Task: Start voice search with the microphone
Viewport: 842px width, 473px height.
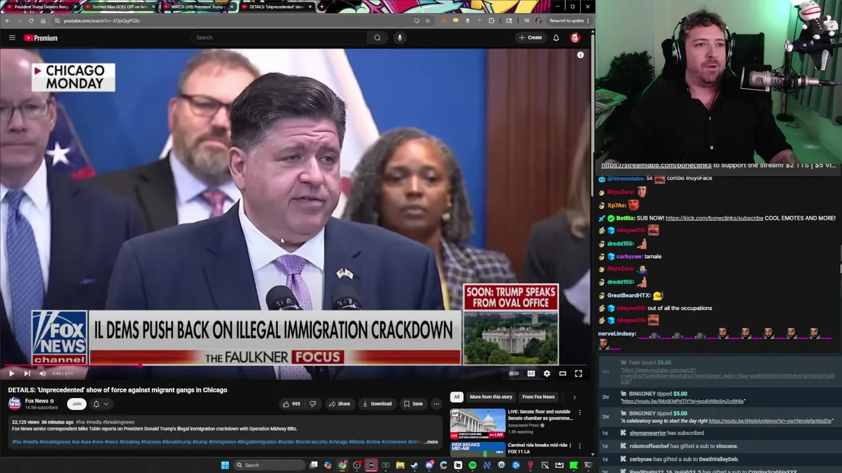Action: point(399,37)
